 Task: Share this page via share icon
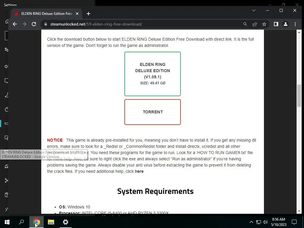[254, 24]
